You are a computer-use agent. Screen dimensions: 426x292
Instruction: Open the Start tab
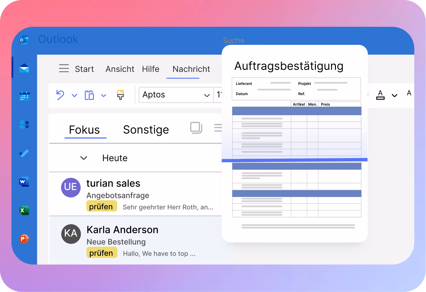84,69
